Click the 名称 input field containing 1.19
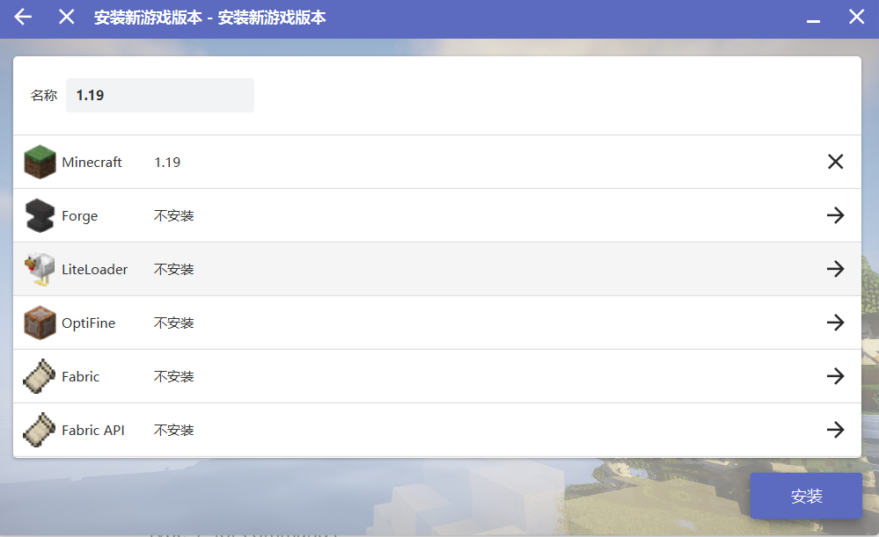The width and height of the screenshot is (879, 537). 160,95
